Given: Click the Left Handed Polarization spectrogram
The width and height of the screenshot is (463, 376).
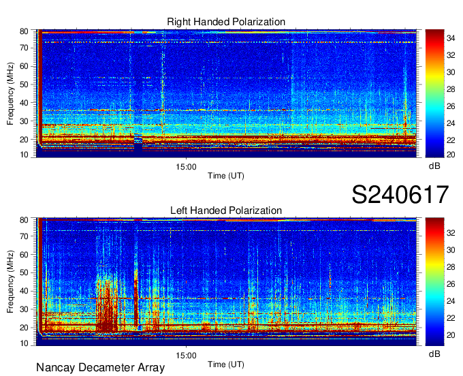Looking at the screenshot, I should [226, 282].
